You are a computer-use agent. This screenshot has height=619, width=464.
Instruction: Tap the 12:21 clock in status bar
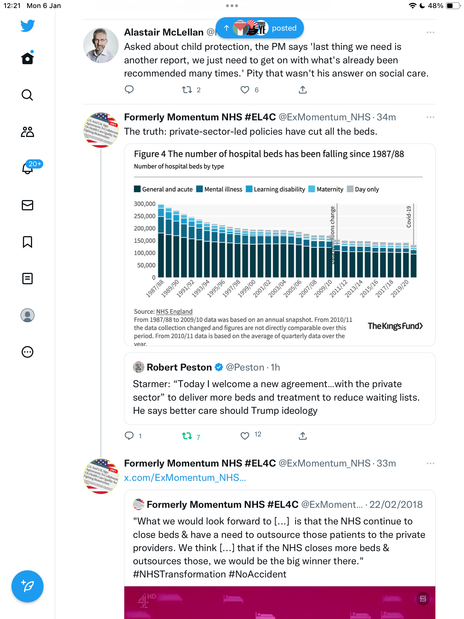[x=12, y=6]
